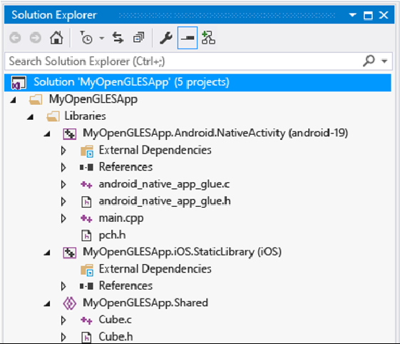
Task: Open Properties with the wrench icon
Action: [x=166, y=38]
